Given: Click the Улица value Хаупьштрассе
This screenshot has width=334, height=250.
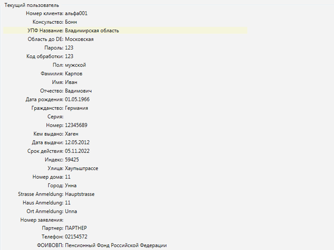Looking at the screenshot, I should coord(82,168).
